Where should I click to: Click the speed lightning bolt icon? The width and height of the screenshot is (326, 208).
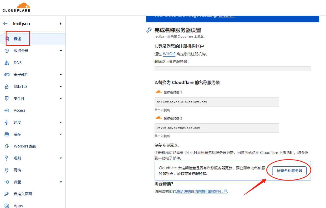pyautogui.click(x=7, y=122)
